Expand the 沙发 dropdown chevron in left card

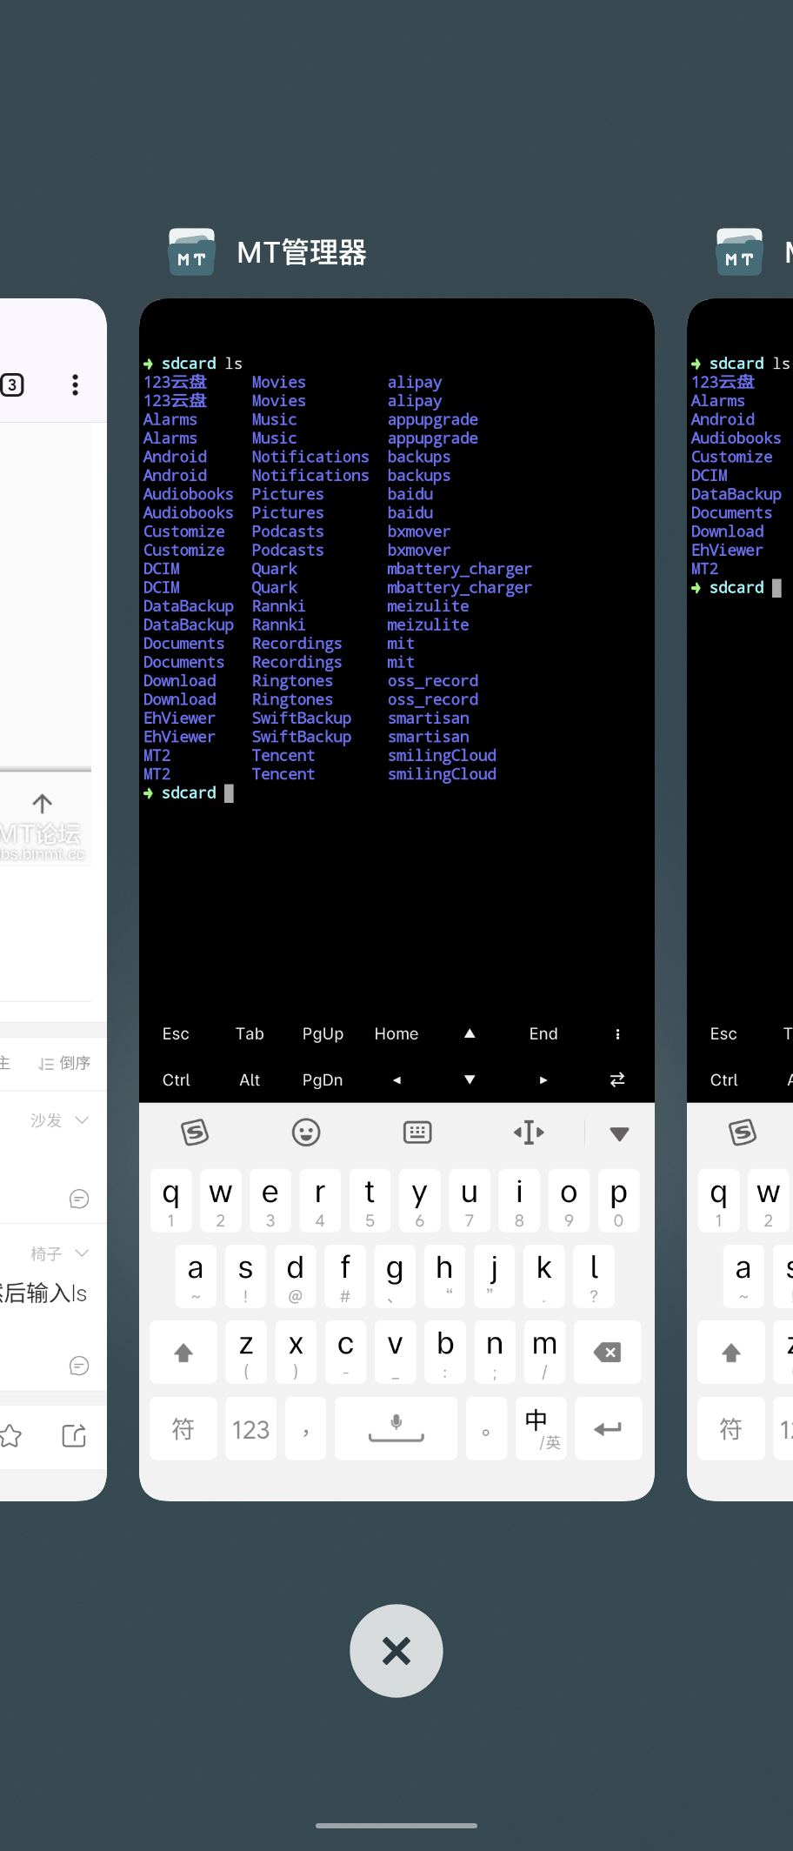82,1120
